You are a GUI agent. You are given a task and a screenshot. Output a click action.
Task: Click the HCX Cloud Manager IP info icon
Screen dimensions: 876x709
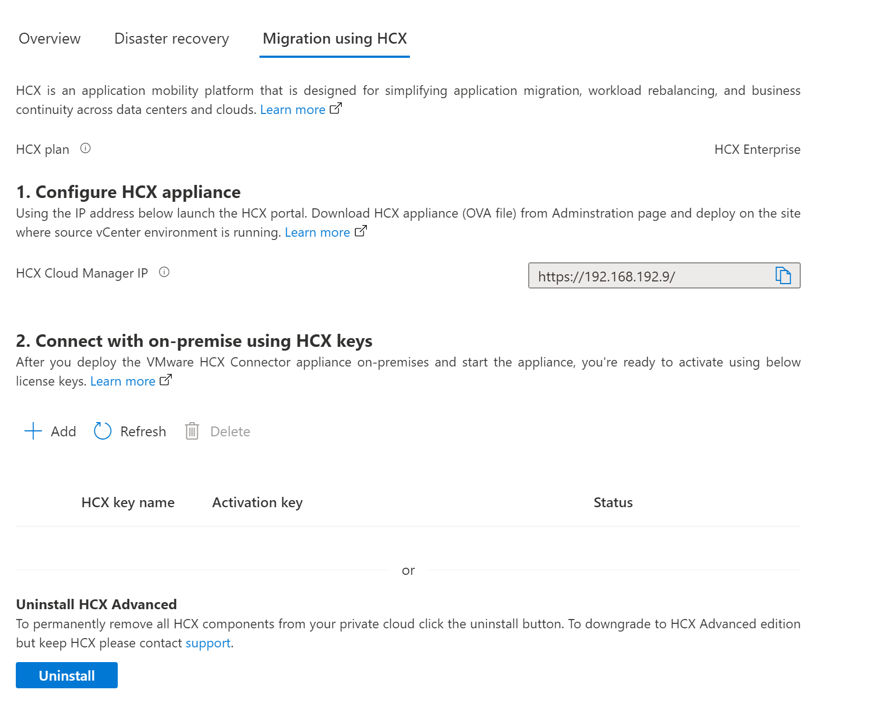click(164, 272)
